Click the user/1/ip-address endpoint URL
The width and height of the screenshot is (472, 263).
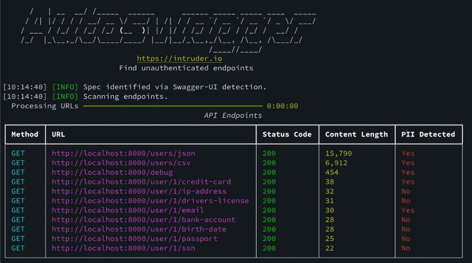coord(139,191)
